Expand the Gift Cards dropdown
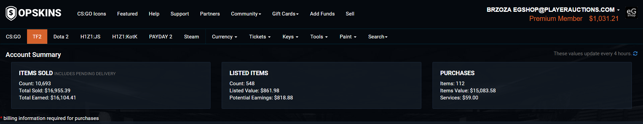Viewport: 643px width, 124px height. pos(285,14)
